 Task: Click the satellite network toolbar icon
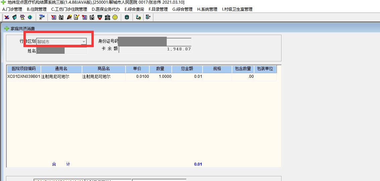42,17
